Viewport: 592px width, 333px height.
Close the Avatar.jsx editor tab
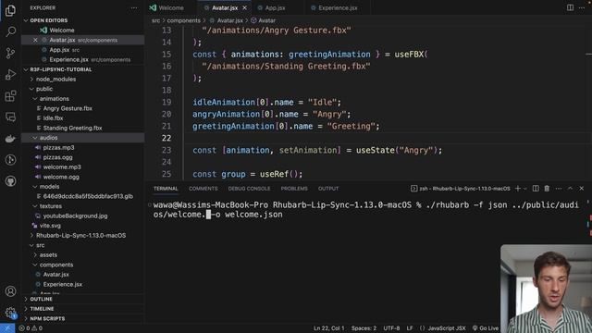(244, 7)
